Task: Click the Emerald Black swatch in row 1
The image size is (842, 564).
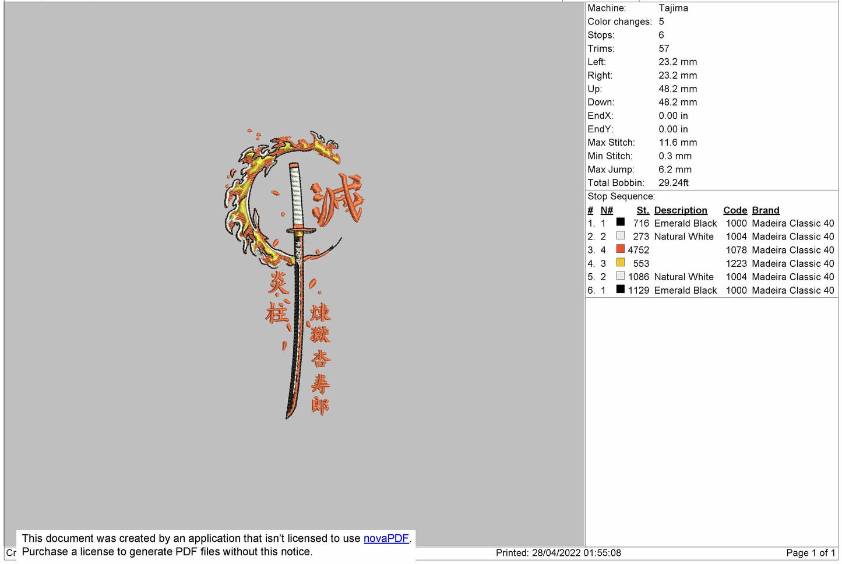Action: [x=620, y=222]
